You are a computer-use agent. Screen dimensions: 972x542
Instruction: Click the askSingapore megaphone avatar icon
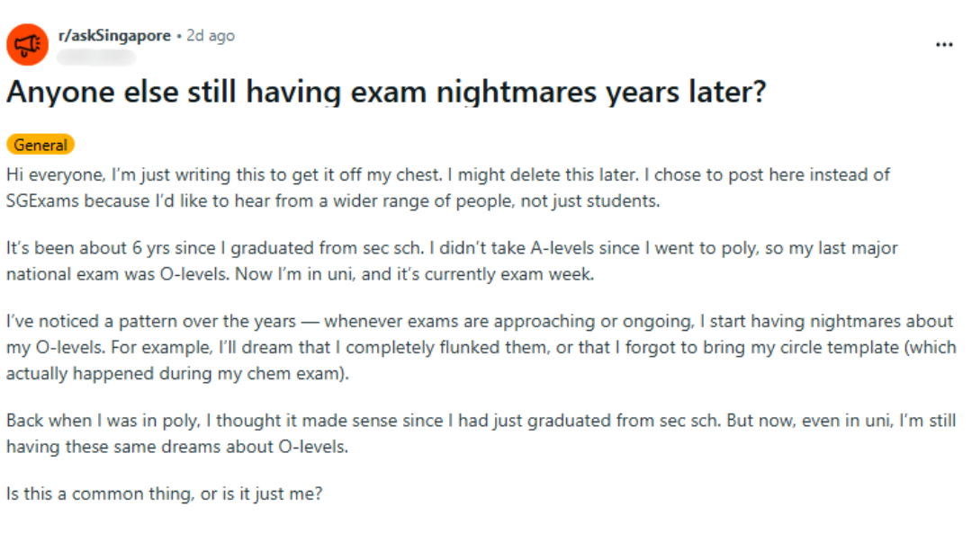click(x=27, y=44)
